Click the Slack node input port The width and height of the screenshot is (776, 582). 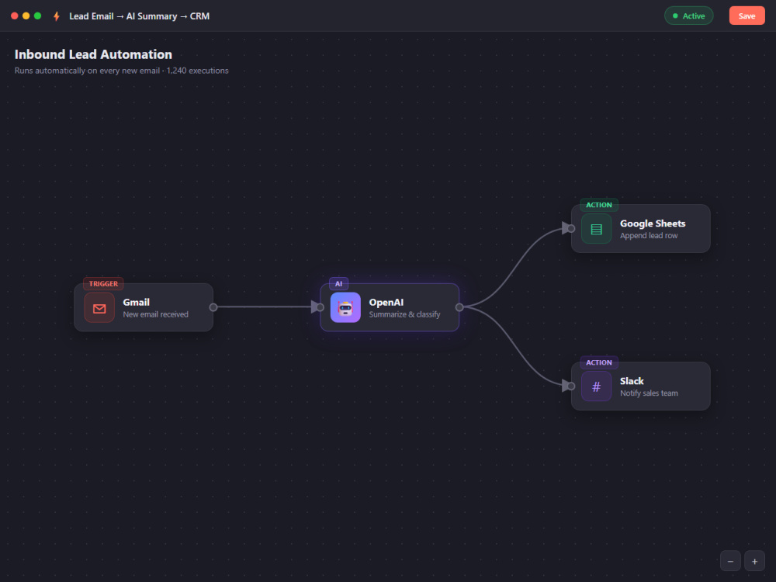coord(571,386)
